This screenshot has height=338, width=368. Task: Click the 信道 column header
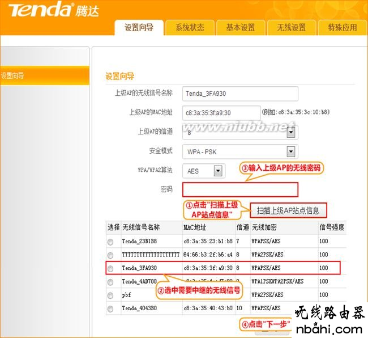[x=243, y=227]
